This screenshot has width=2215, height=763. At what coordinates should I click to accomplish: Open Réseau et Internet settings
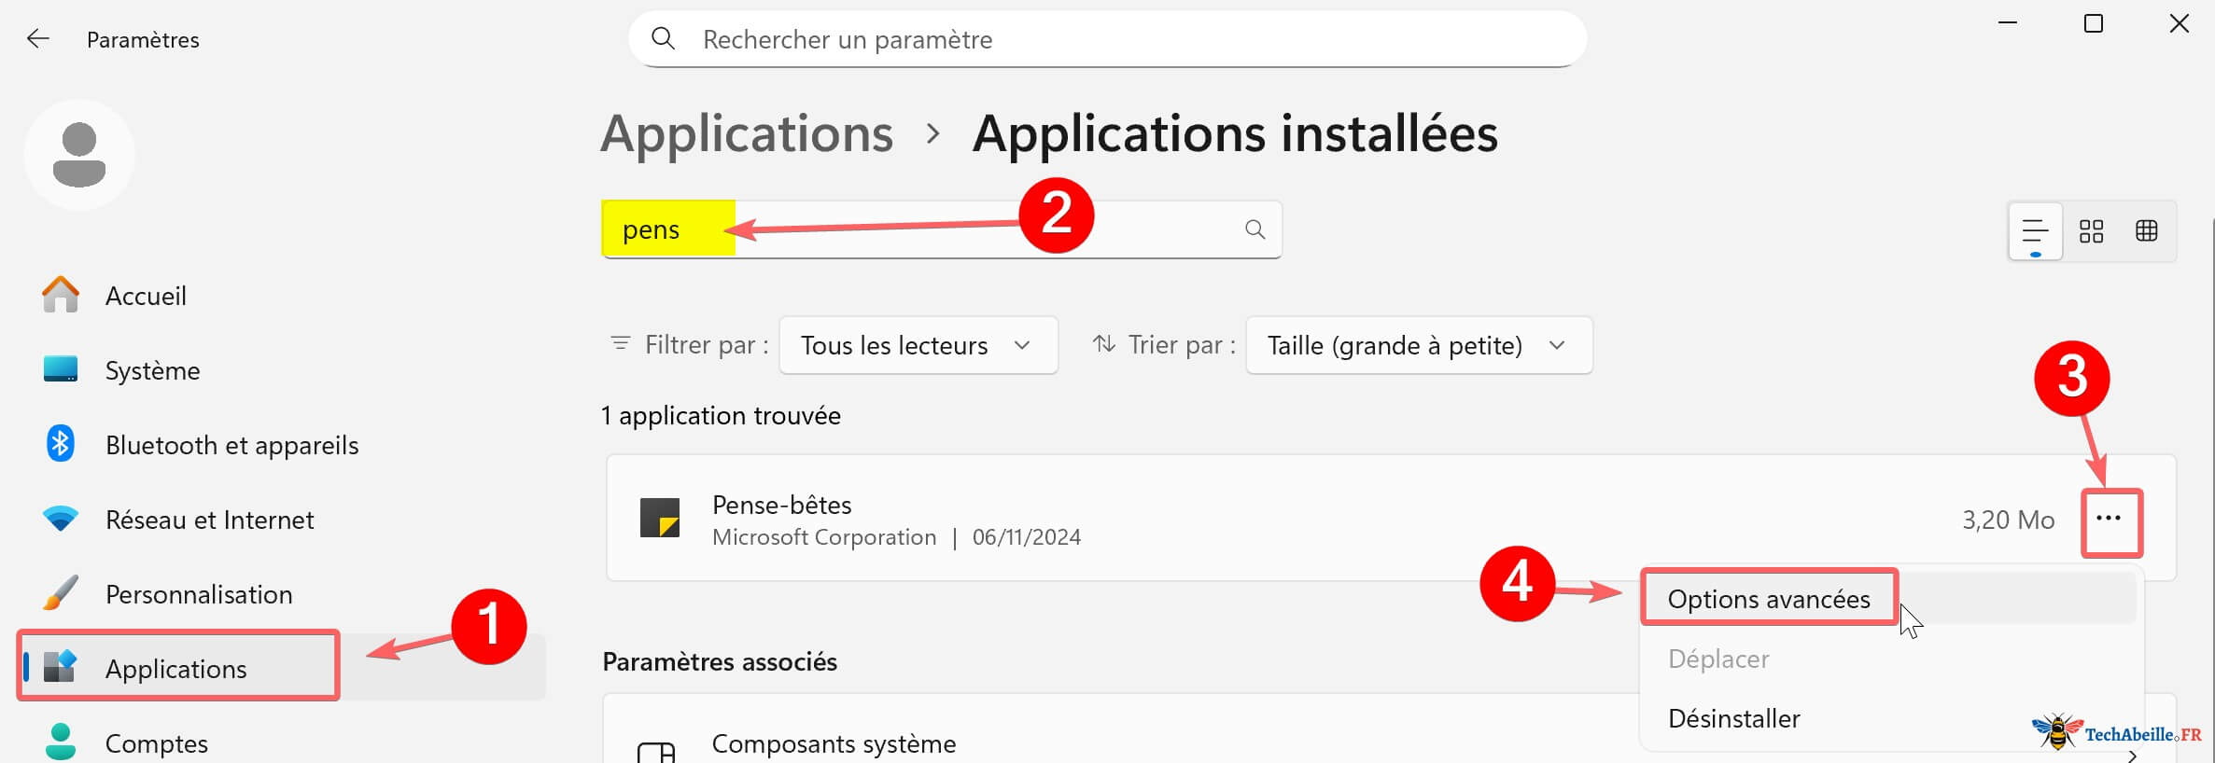tap(209, 519)
